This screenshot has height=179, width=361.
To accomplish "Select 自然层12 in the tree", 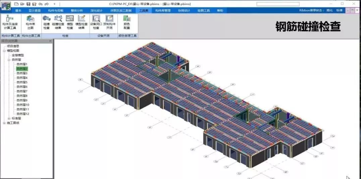I will coord(23,114).
